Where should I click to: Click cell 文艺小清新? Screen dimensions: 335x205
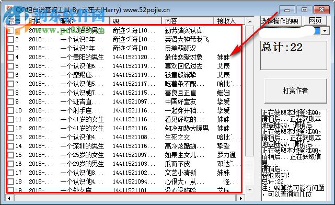180,173
